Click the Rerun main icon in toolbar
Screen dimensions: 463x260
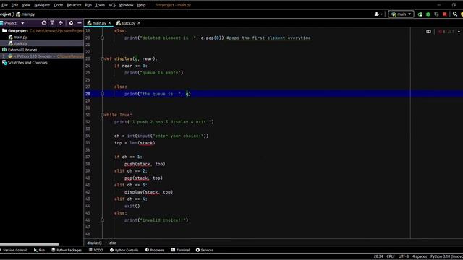click(420, 14)
